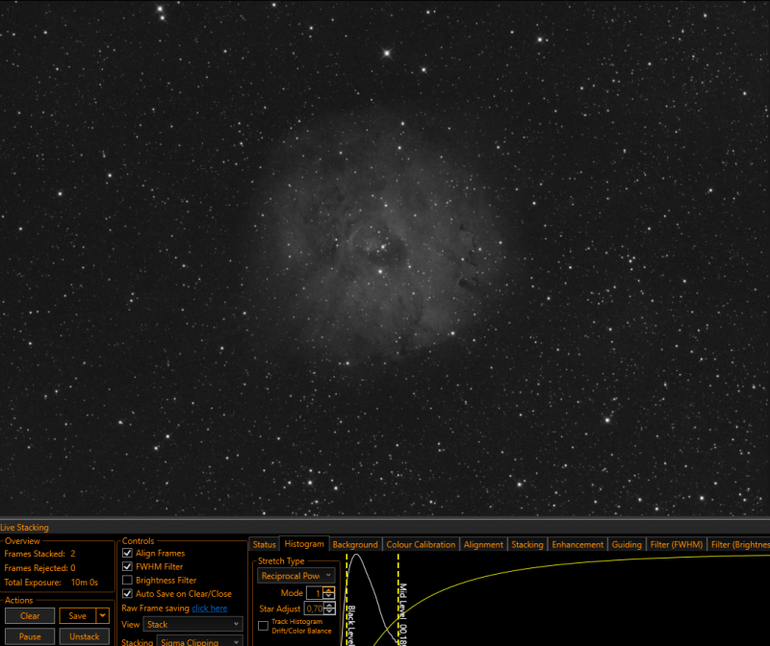This screenshot has width=770, height=646.
Task: Open the Stacking tab
Action: (x=527, y=544)
